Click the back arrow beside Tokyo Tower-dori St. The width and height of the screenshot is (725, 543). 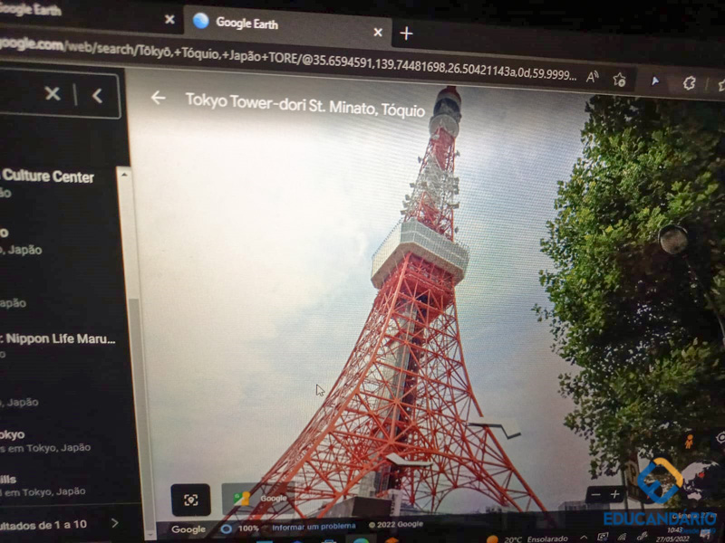click(x=159, y=98)
